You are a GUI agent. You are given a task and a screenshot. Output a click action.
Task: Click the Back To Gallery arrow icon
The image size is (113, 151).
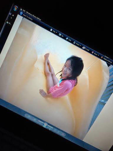[21, 13]
